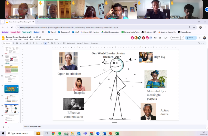Open the Extensions menu
The width and height of the screenshot is (208, 136).
pyautogui.click(x=50, y=39)
